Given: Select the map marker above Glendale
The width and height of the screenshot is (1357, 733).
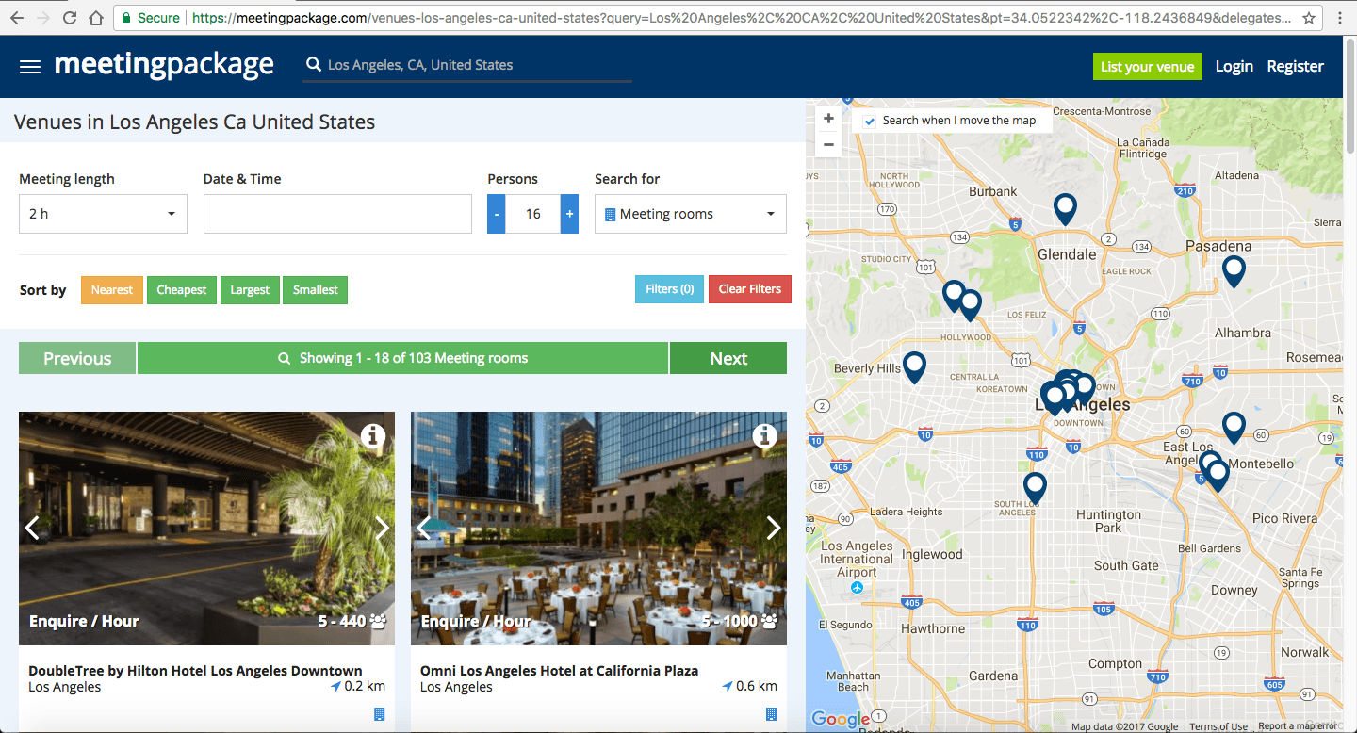Looking at the screenshot, I should tap(1065, 208).
